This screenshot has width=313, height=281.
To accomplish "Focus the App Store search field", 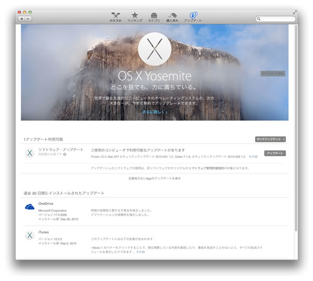I will [275, 19].
